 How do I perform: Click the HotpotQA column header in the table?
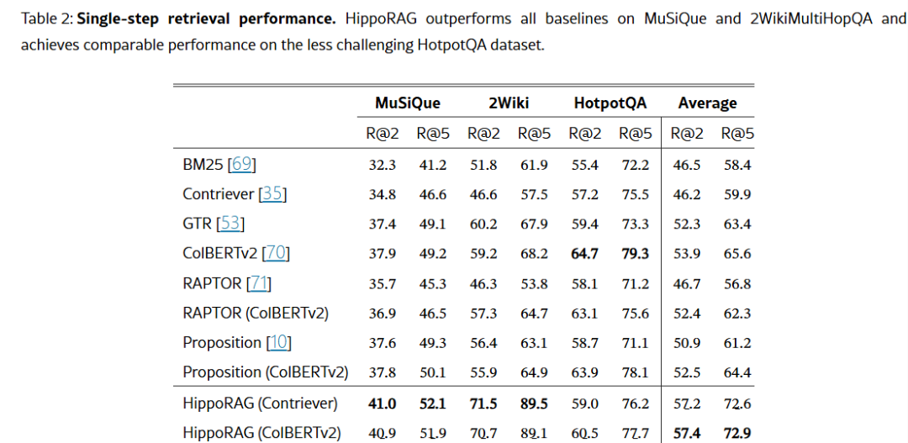[610, 103]
